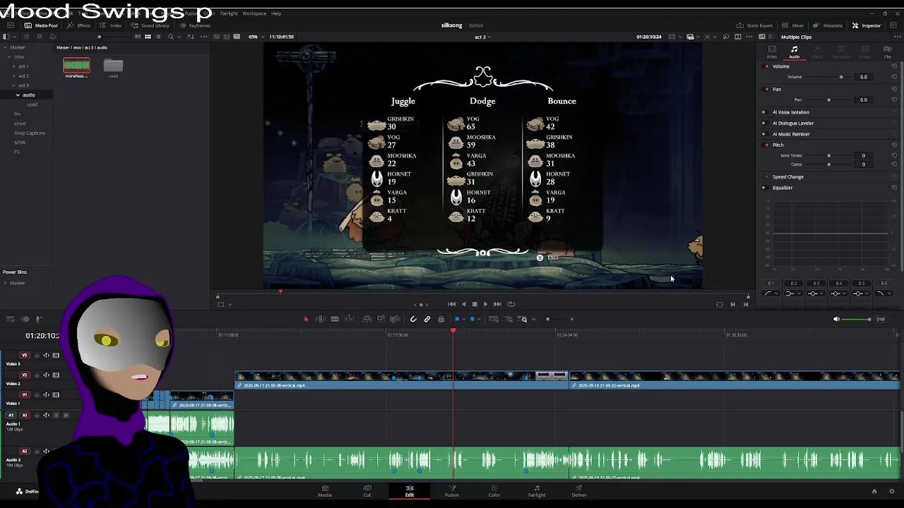Viewport: 904px width, 508px height.
Task: Select the arrow Selection mode tool
Action: pos(306,319)
